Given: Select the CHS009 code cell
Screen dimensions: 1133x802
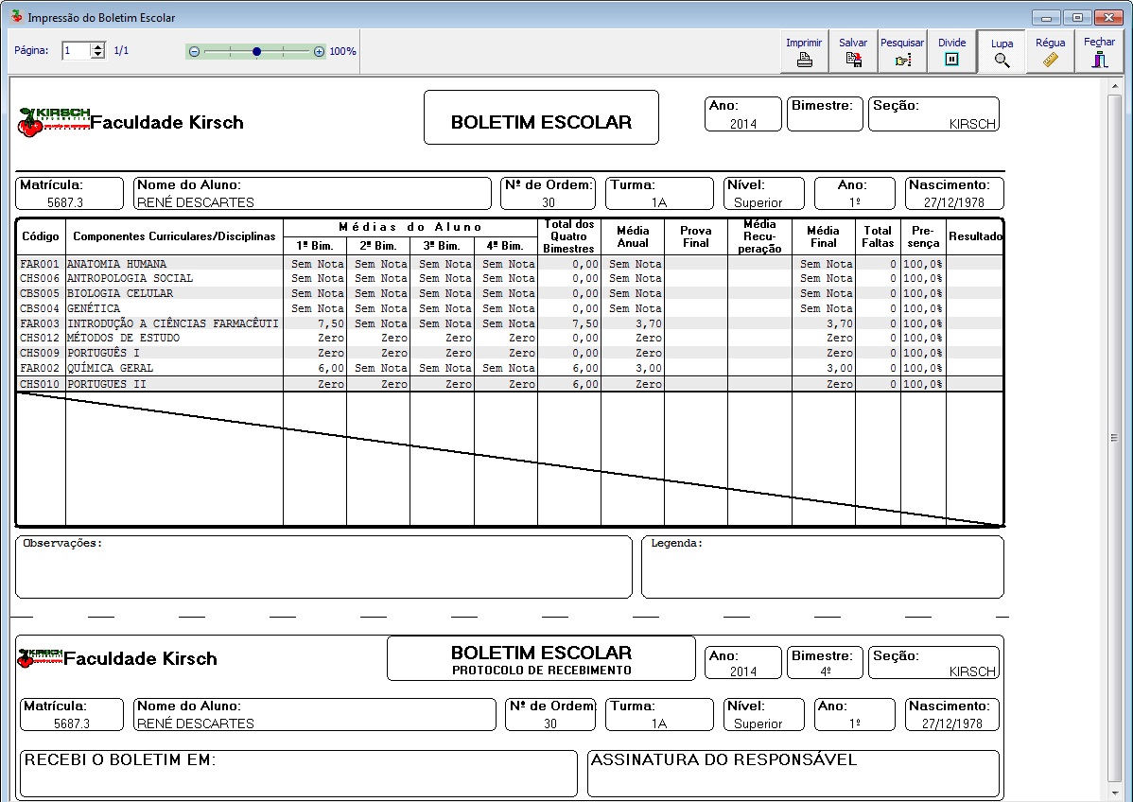Looking at the screenshot, I should pyautogui.click(x=40, y=354).
